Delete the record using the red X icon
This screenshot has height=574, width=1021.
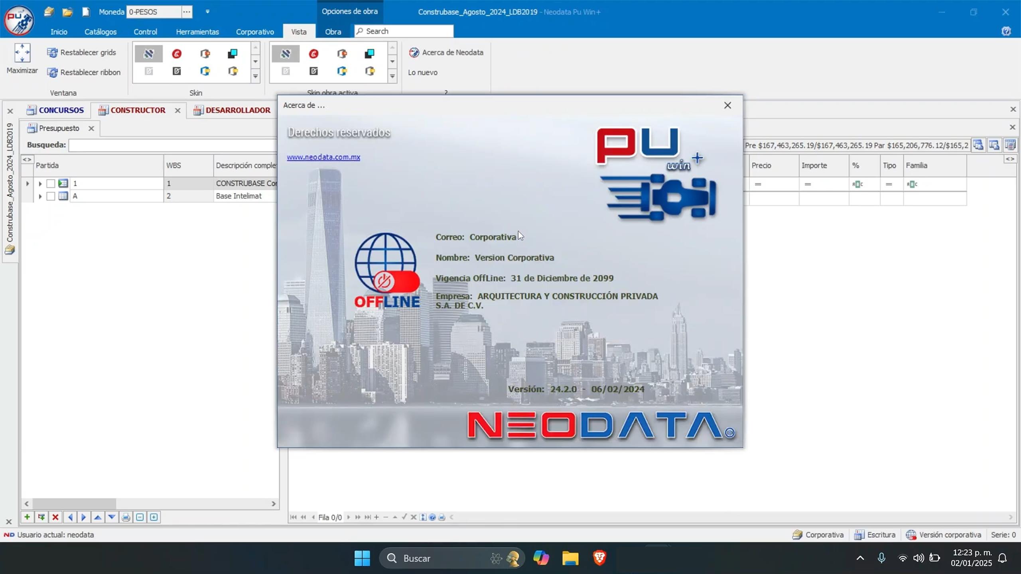(x=55, y=517)
